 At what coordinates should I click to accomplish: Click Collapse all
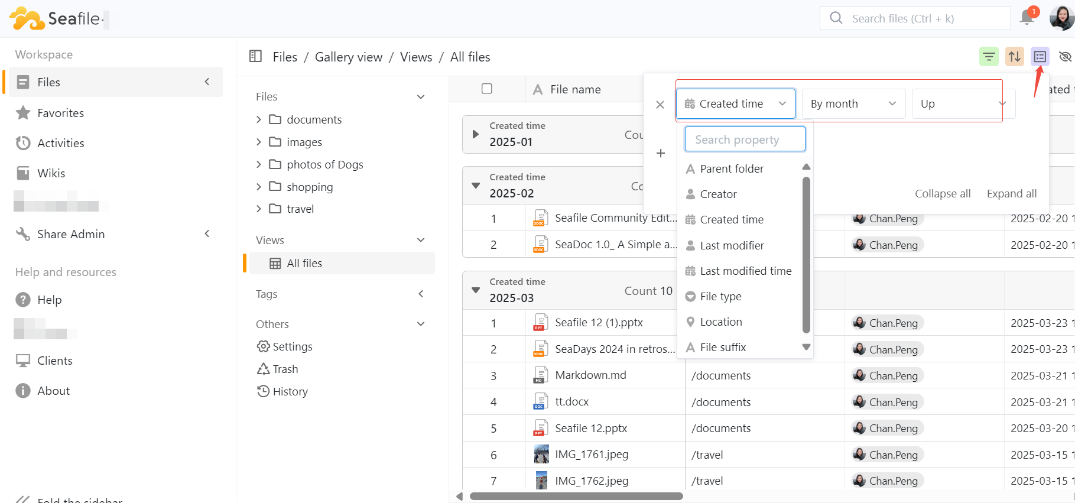pos(943,194)
